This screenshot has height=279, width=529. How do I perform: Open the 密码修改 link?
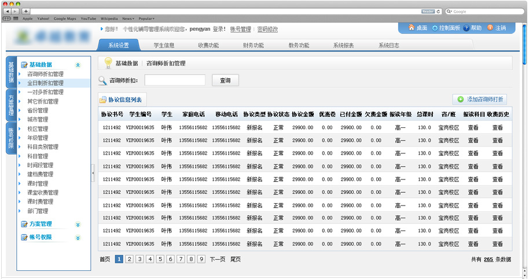click(267, 29)
